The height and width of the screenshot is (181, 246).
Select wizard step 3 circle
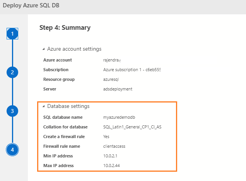click(x=12, y=111)
